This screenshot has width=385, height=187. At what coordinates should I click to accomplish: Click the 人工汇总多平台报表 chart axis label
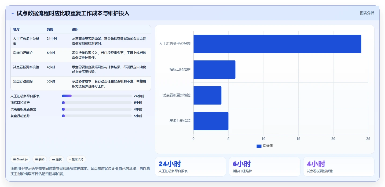point(175,44)
